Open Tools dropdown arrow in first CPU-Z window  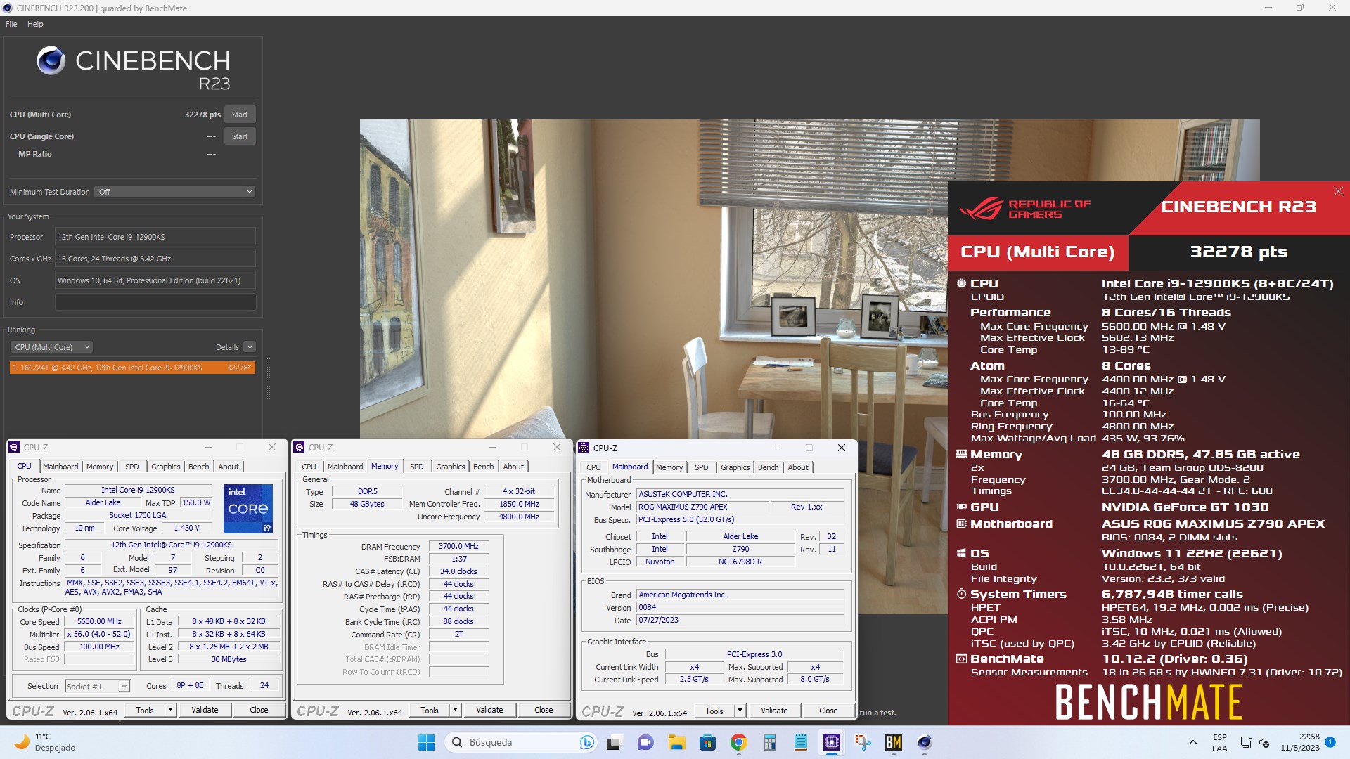click(x=170, y=711)
